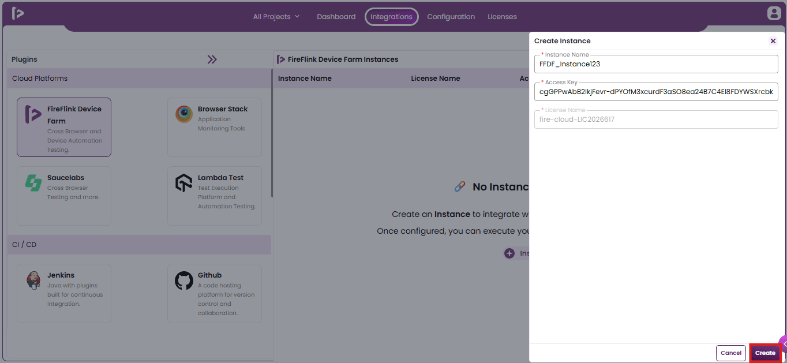The image size is (787, 363).
Task: Switch to the Dashboard tab
Action: (x=336, y=17)
